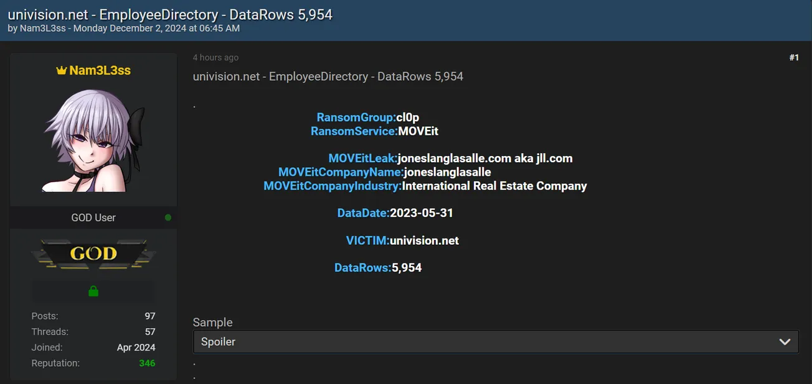Open the thread title in the header bar
The image size is (812, 384).
(x=169, y=14)
